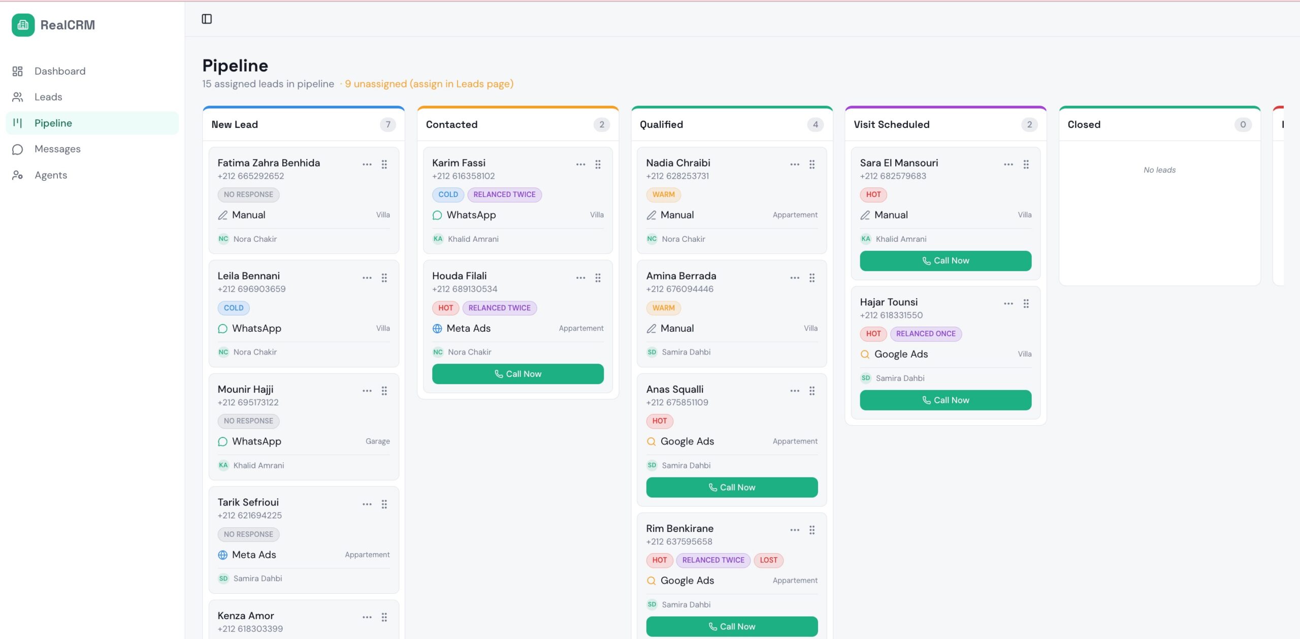The height and width of the screenshot is (639, 1300).
Task: Click drag handle on Kenza Amor card
Action: (384, 617)
